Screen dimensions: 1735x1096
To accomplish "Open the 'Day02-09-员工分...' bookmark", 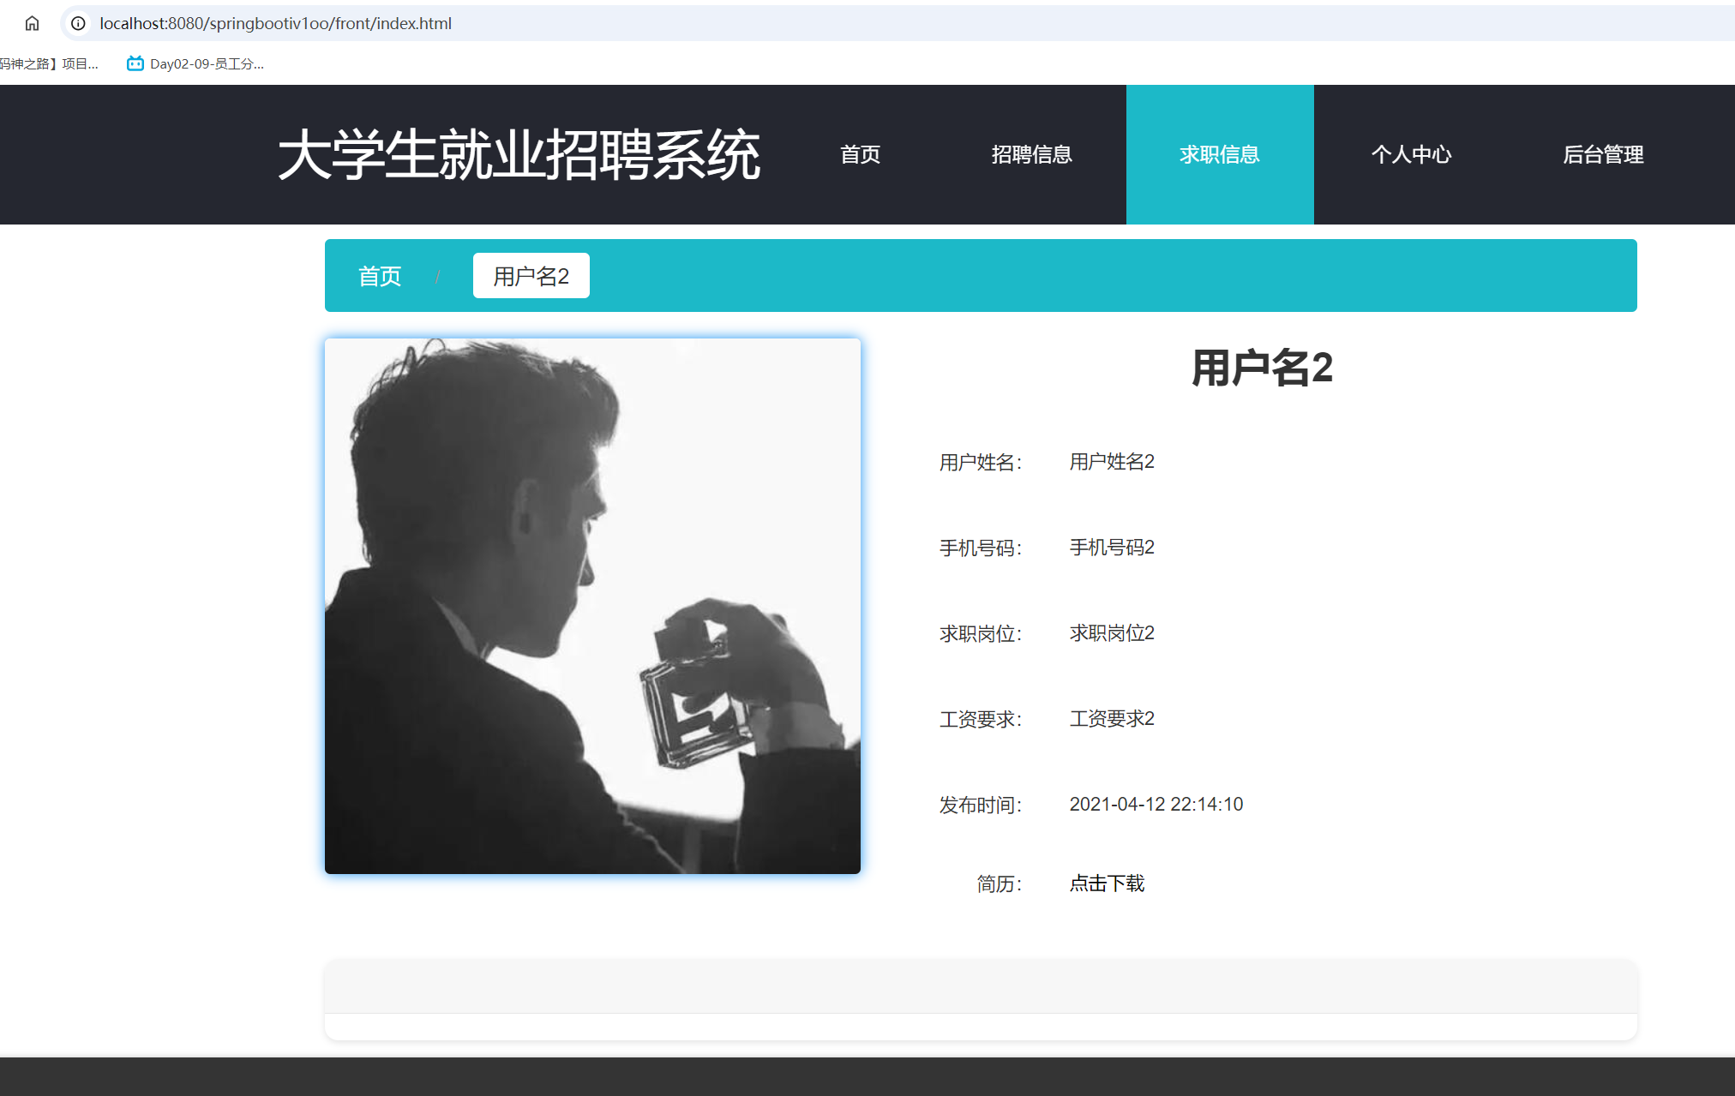I will point(206,63).
